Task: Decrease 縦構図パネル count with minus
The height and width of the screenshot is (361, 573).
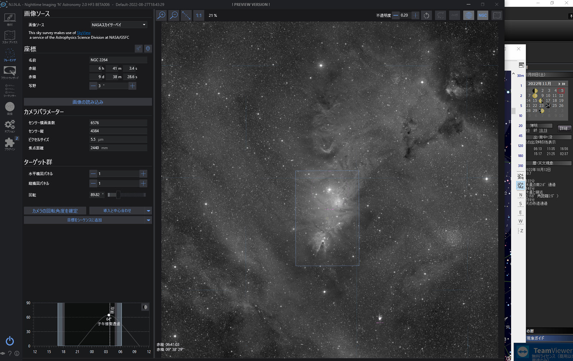Action: pos(93,183)
